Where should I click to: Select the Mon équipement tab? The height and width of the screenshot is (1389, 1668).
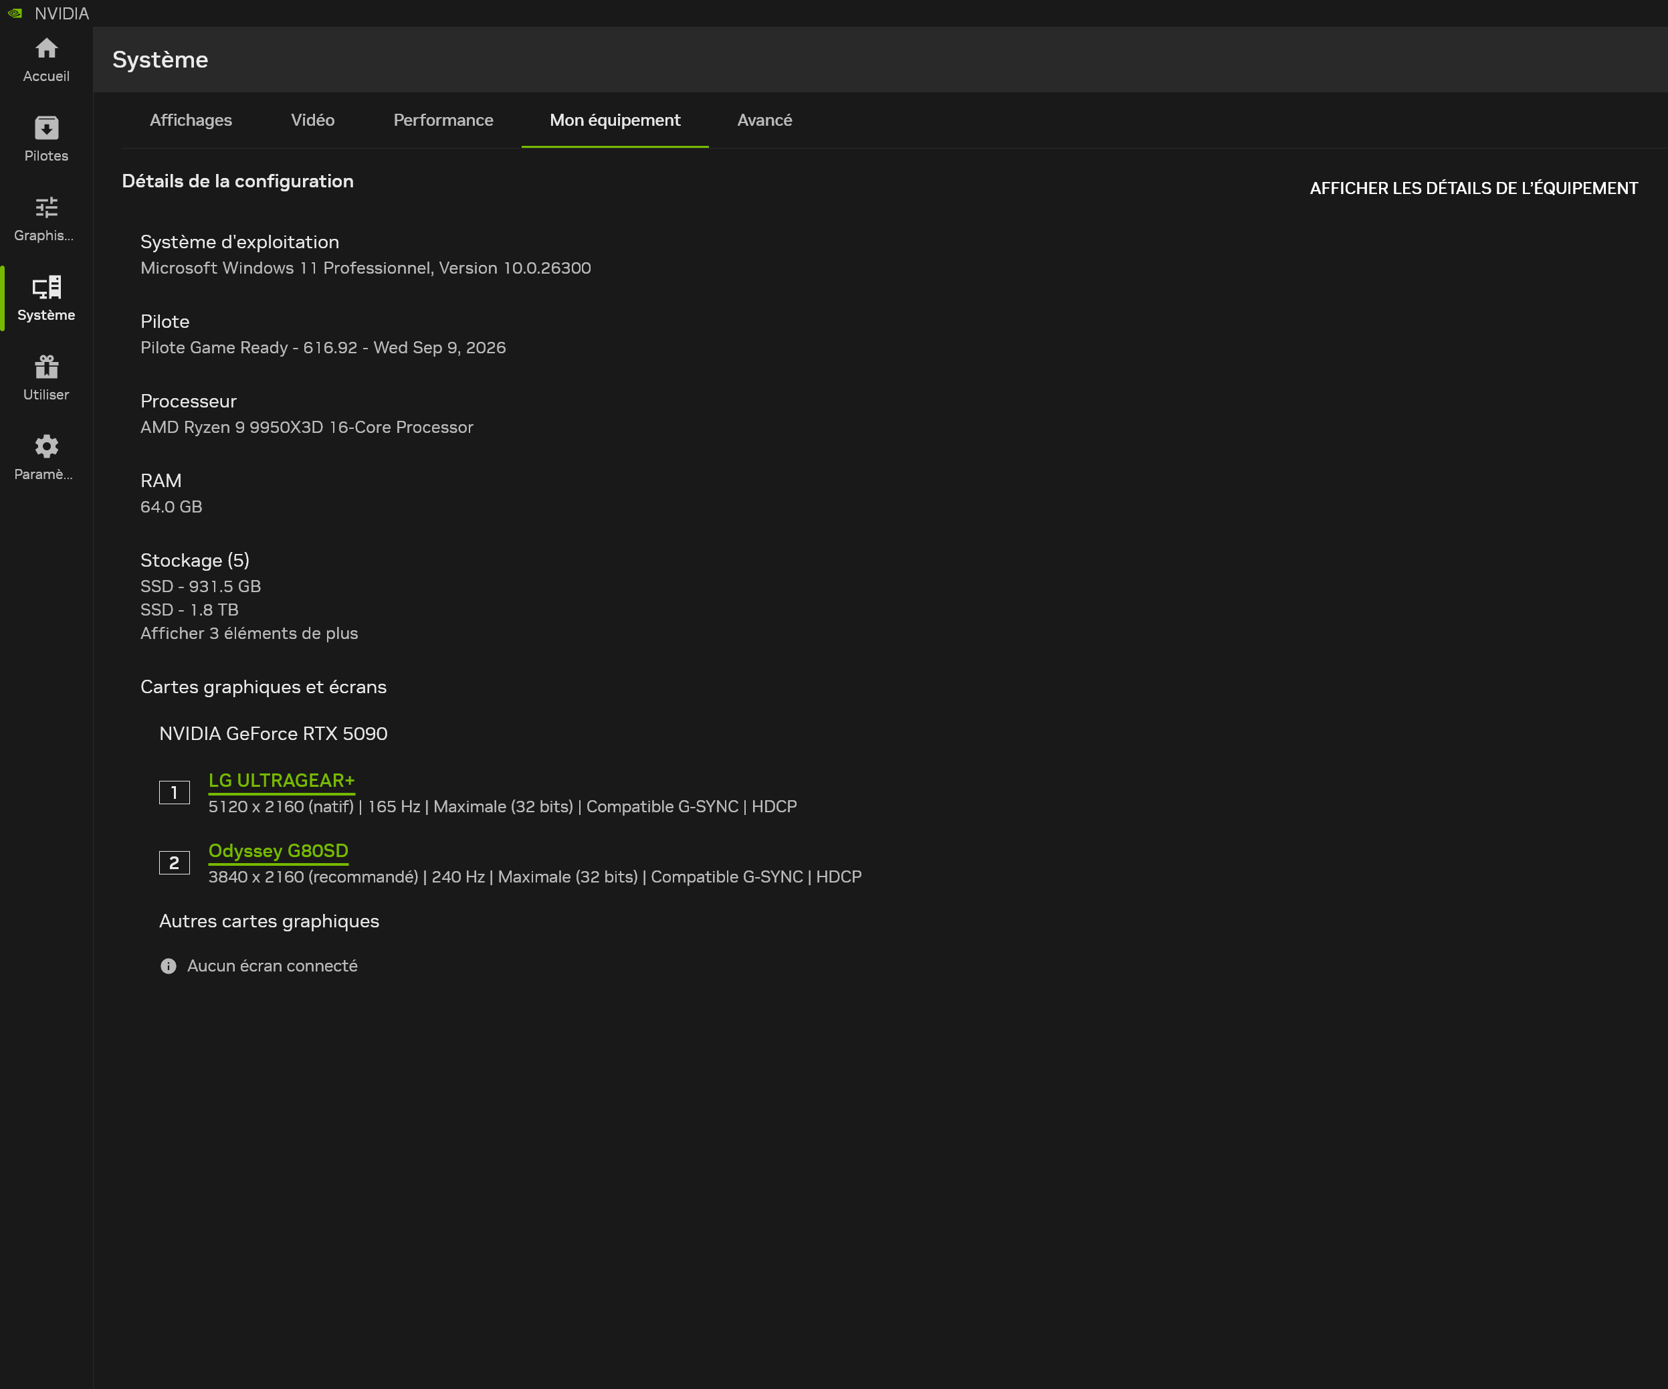pos(615,120)
